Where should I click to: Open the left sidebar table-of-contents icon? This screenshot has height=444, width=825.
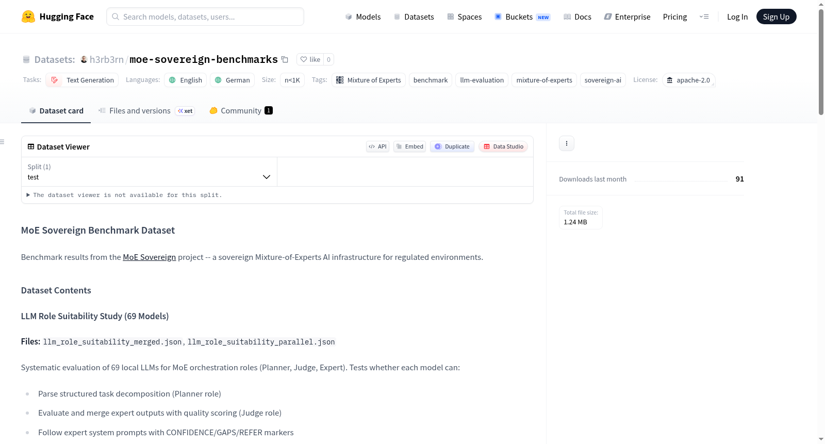point(3,142)
